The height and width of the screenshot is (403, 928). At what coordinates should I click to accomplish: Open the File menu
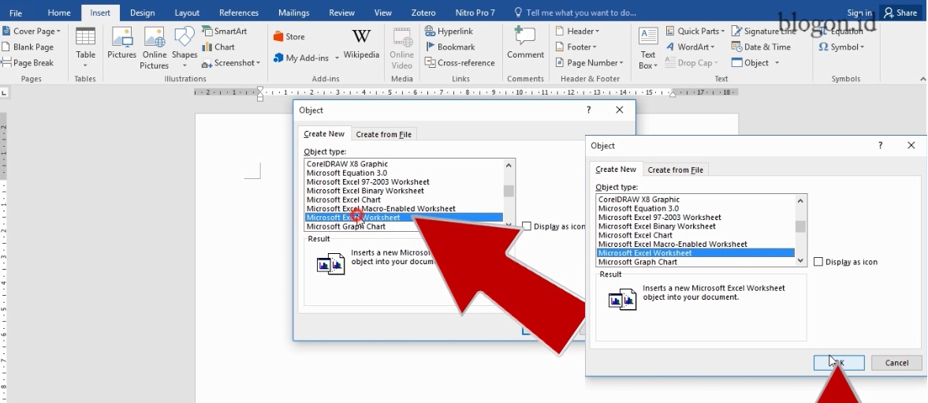16,13
